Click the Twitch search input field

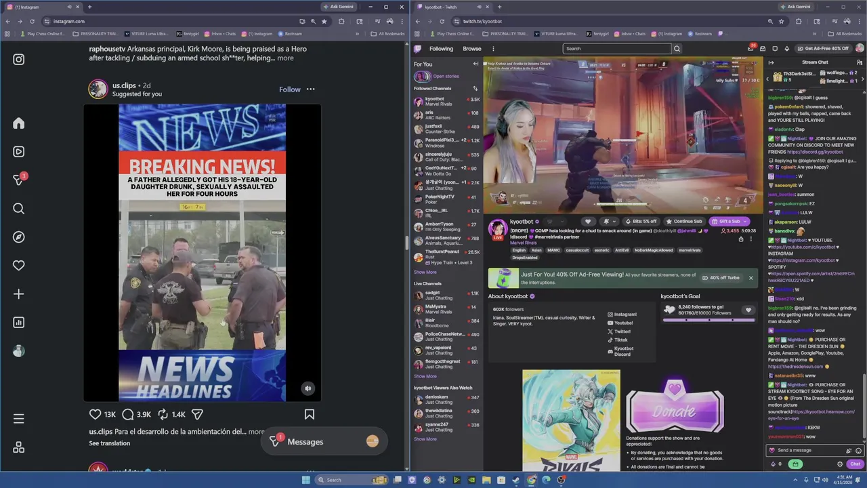[616, 49]
